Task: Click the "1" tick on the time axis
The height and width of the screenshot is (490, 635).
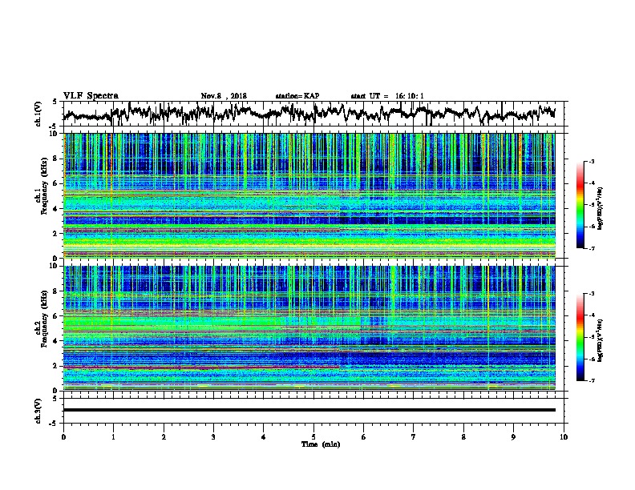Action: pos(113,437)
